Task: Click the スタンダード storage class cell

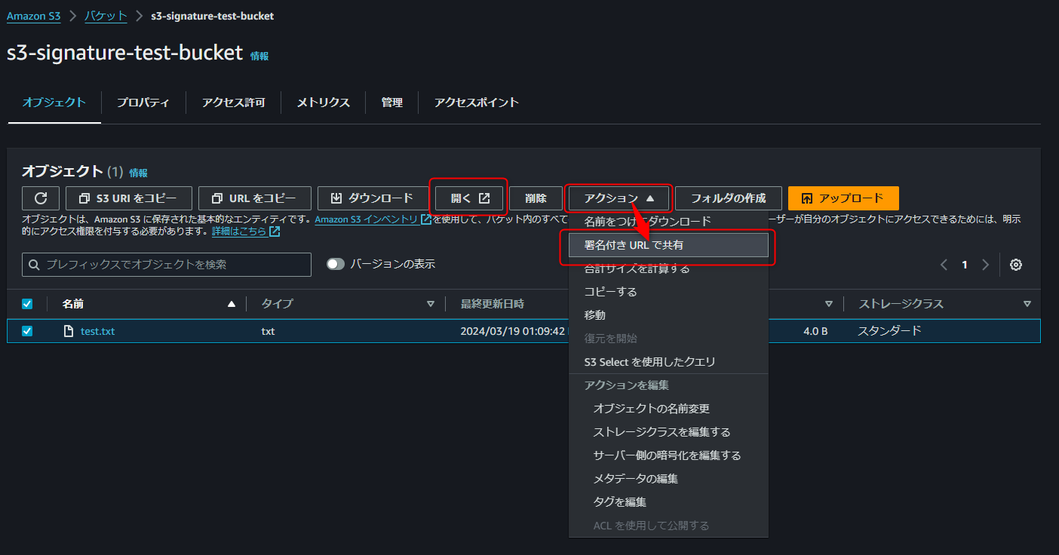Action: pos(889,331)
